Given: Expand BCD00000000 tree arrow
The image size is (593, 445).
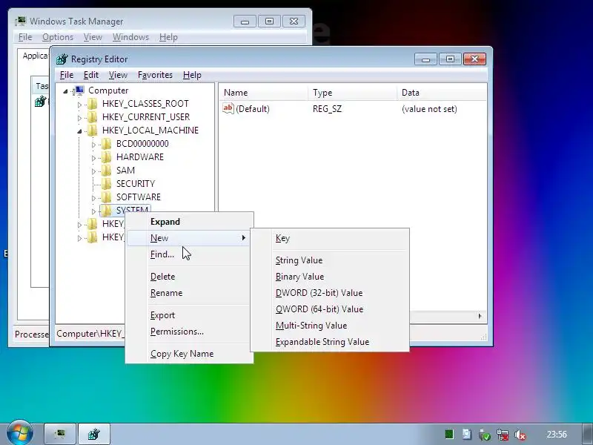Looking at the screenshot, I should pyautogui.click(x=94, y=145).
